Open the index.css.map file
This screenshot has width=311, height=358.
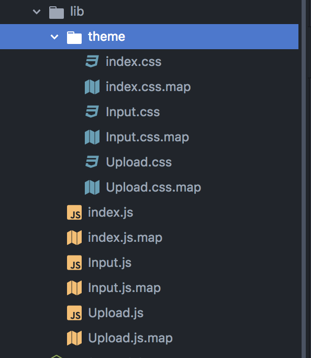click(x=148, y=87)
